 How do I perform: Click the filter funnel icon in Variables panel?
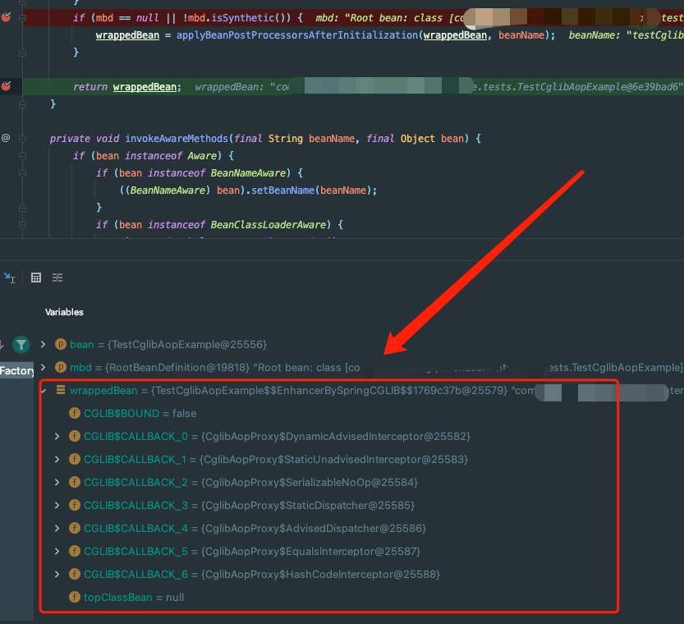[21, 345]
